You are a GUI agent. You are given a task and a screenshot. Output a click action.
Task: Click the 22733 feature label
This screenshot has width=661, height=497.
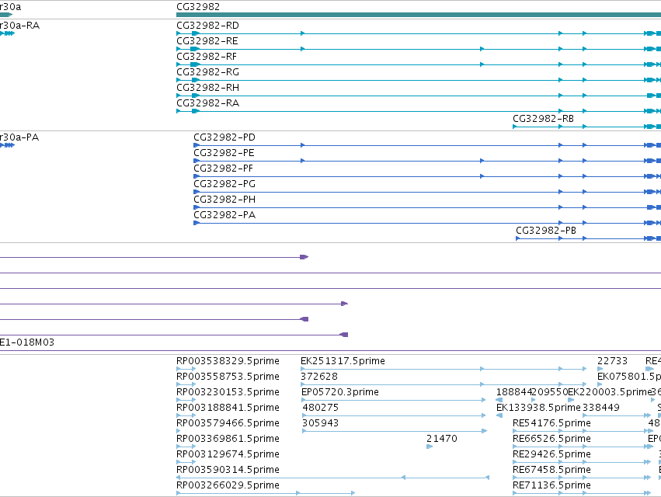tap(612, 361)
